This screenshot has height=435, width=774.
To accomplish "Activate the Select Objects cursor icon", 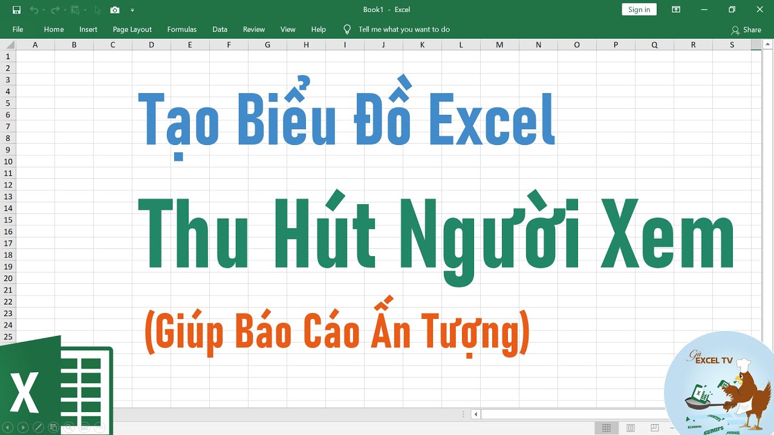I will pos(97,10).
